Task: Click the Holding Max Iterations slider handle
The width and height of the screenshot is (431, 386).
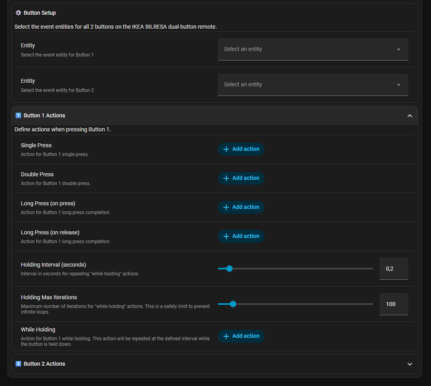Action: (x=233, y=304)
